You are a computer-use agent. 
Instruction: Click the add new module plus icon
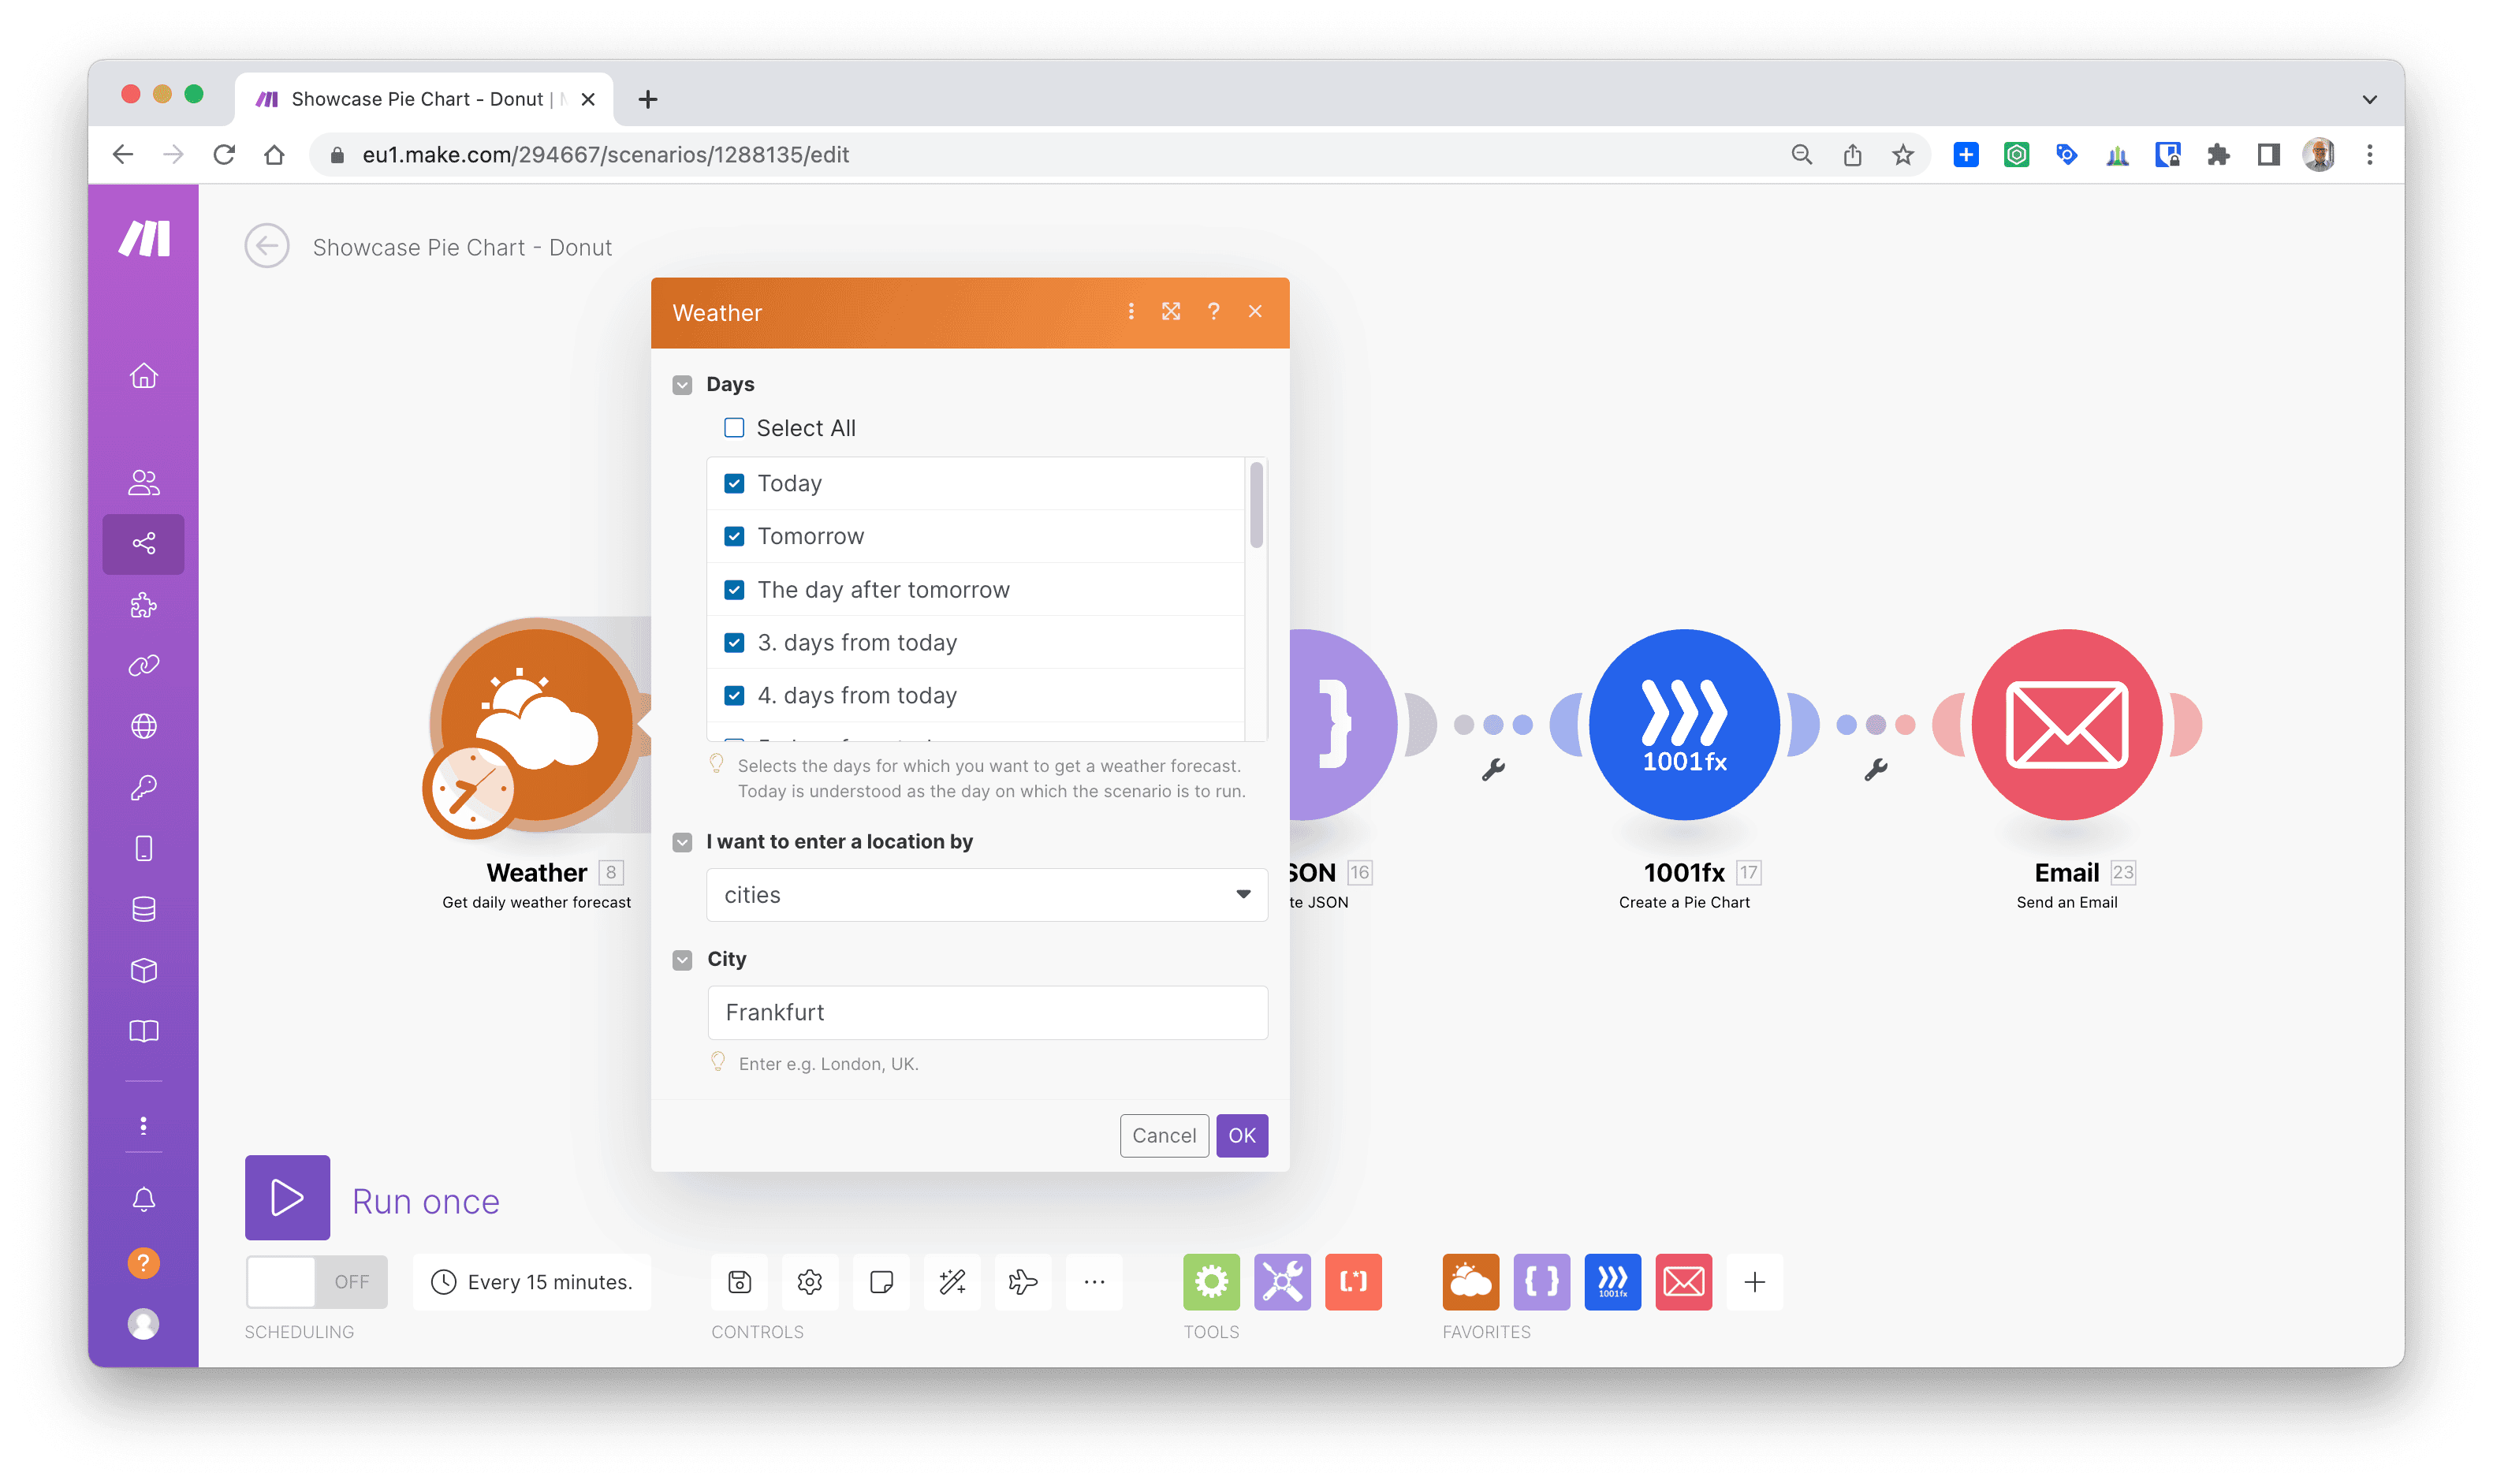[1755, 1281]
